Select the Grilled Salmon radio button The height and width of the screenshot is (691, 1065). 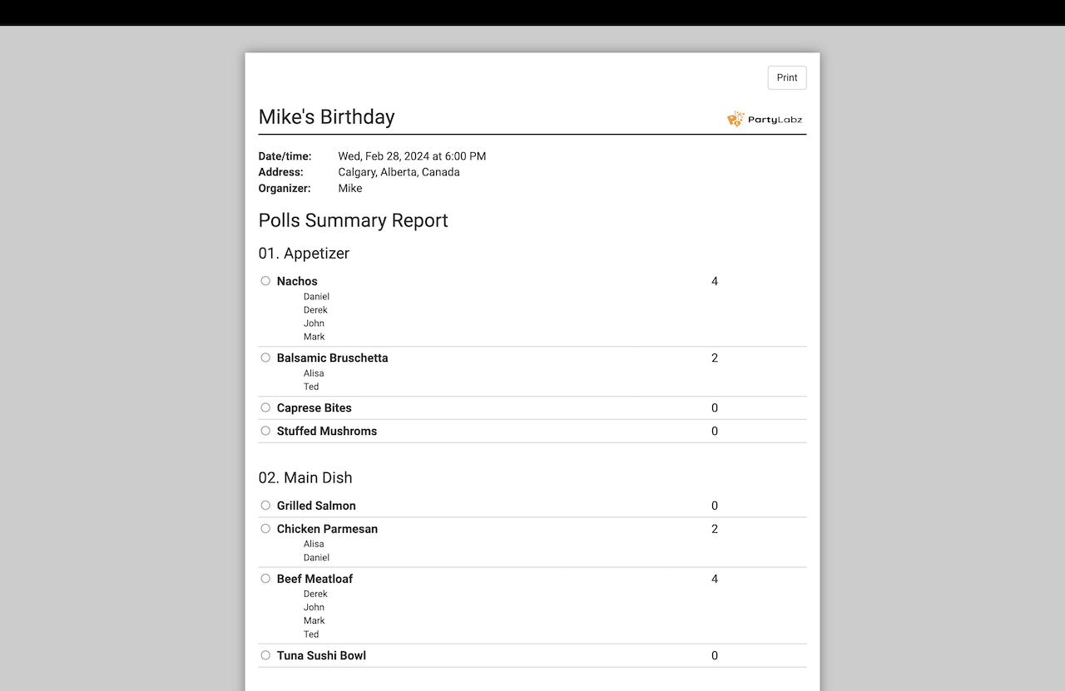pos(265,506)
